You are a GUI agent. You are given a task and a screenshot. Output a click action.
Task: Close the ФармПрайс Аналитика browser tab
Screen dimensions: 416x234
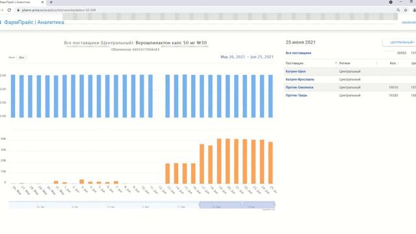(42, 2)
